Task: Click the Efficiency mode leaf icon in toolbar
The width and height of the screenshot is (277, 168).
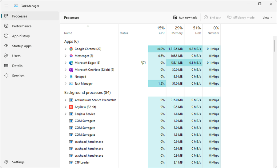Action: coord(229,17)
